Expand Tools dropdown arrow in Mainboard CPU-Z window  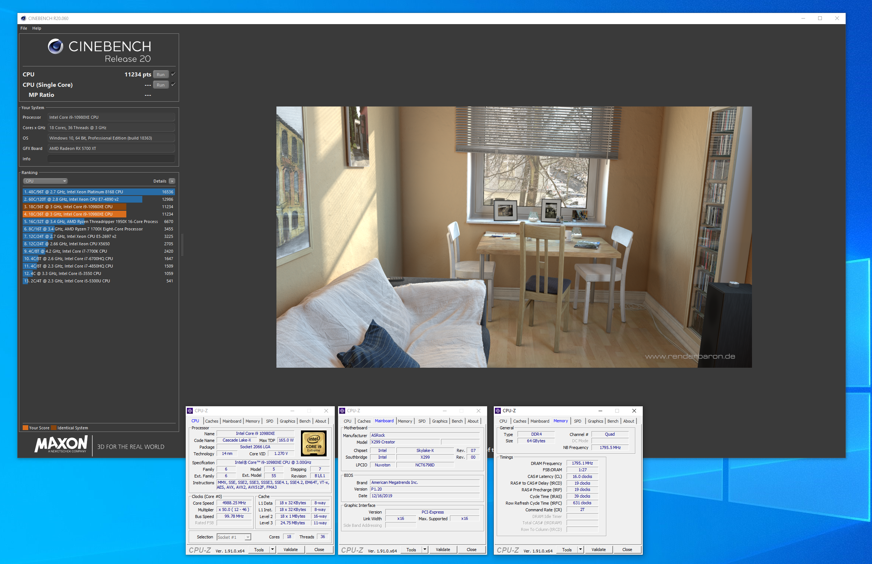click(x=425, y=550)
